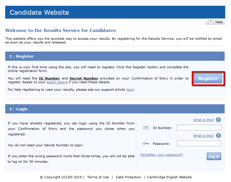Open Data Protection footer link
Screen dimensions: 231x182
pos(128,177)
